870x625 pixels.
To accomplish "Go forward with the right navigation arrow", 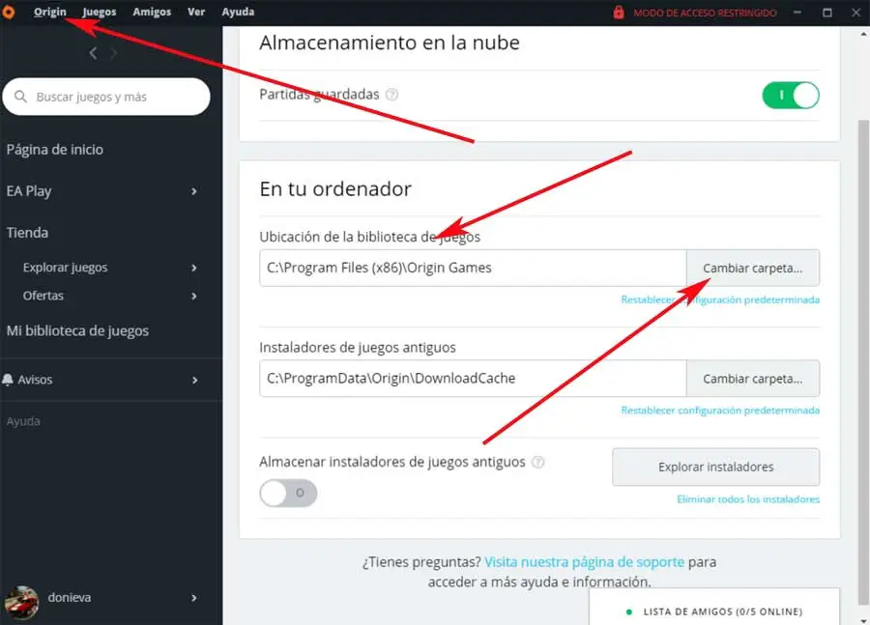I will tap(113, 53).
